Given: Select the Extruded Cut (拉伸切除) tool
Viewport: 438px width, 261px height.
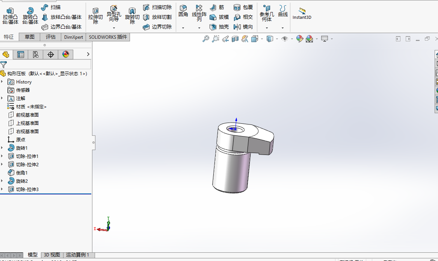Looking at the screenshot, I should (x=95, y=16).
